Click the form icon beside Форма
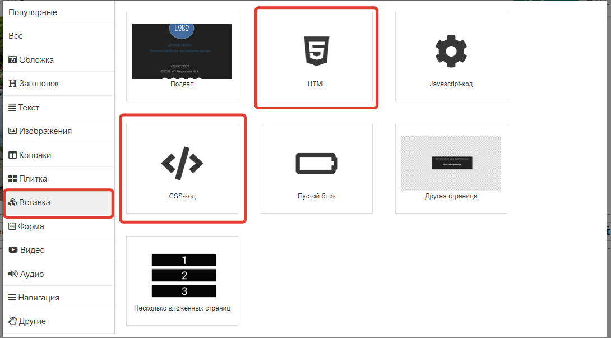This screenshot has height=338, width=611. [12, 226]
